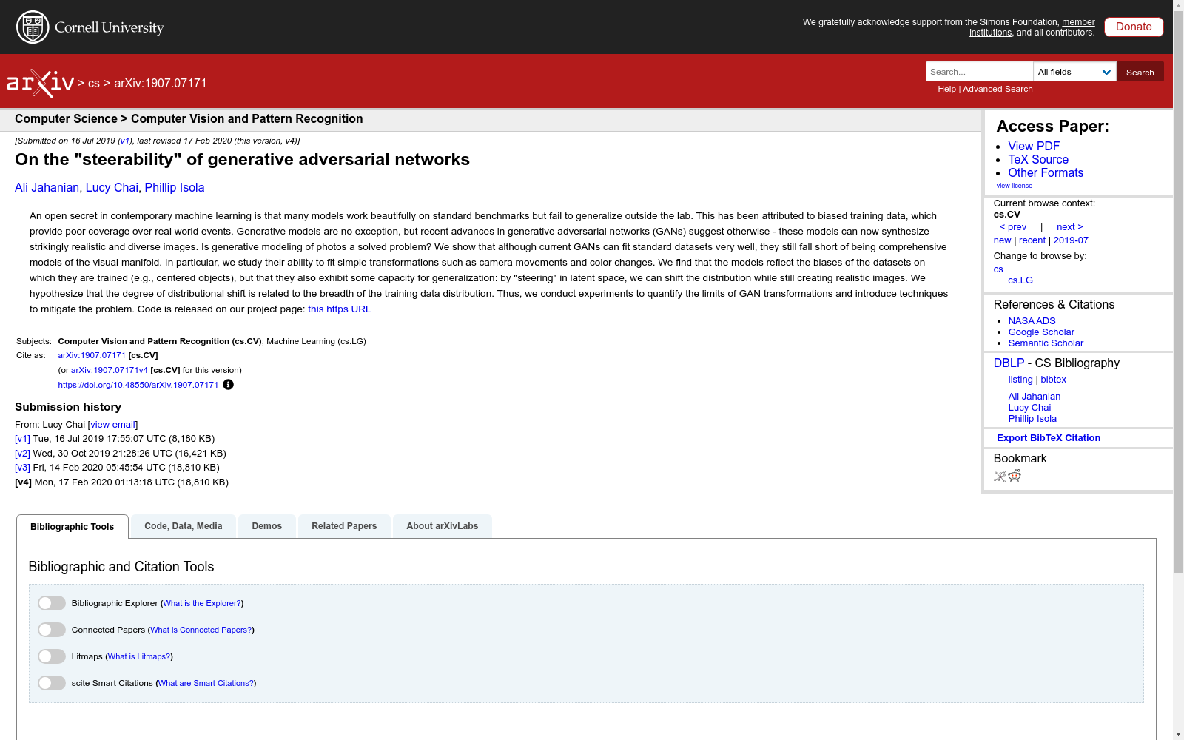Image resolution: width=1184 pixels, height=740 pixels.
Task: Go to next paper in cs.CV
Action: tap(1069, 227)
